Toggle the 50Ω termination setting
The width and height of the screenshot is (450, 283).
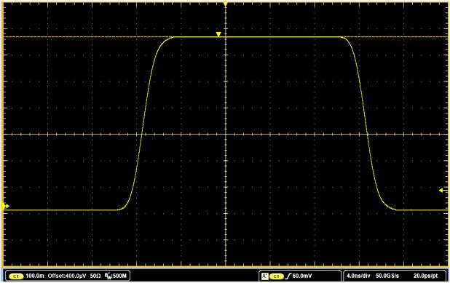[95, 276]
